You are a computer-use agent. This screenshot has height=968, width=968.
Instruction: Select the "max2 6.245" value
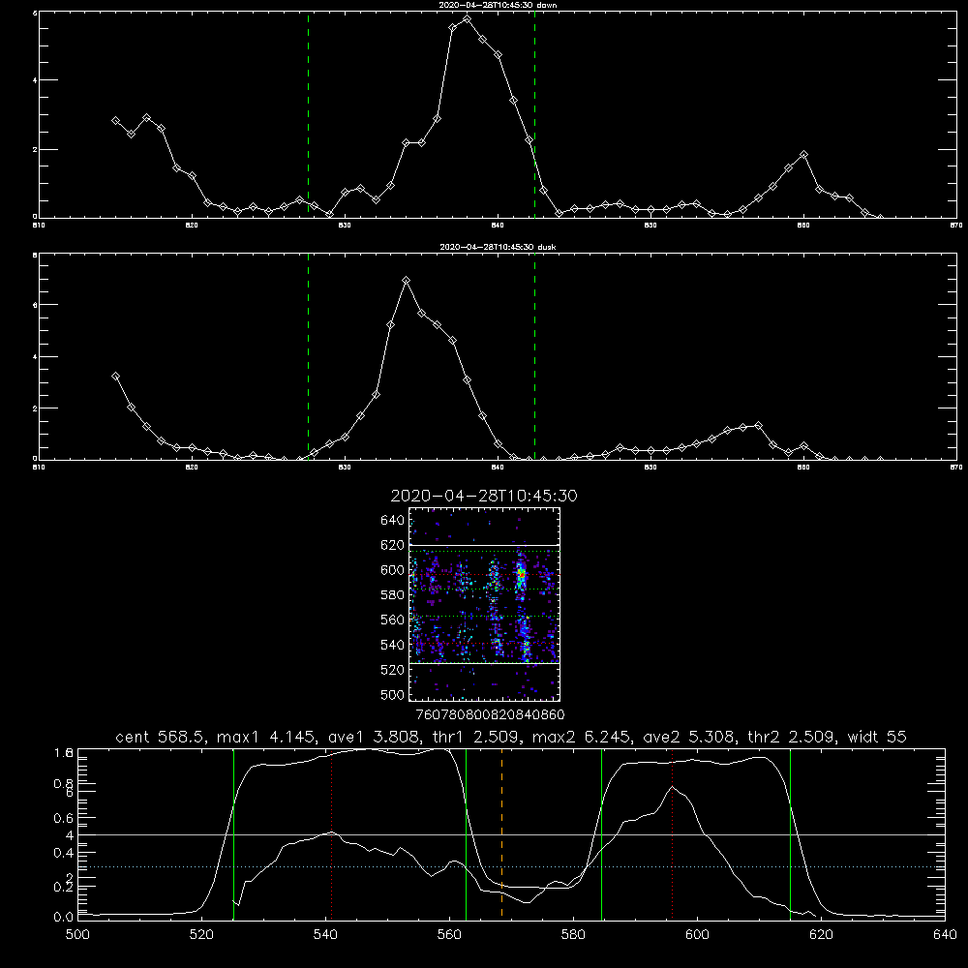(582, 737)
